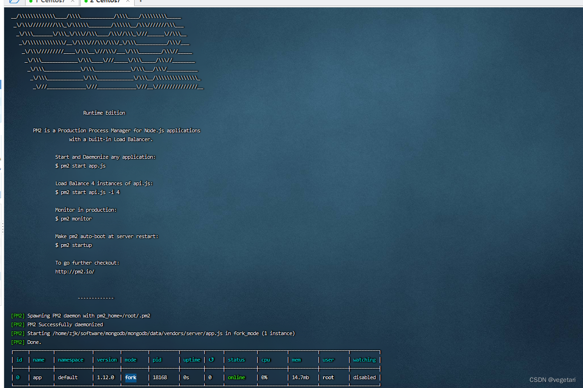Click the green "online" status cell
Viewport: 583px width, 388px height.
point(236,377)
